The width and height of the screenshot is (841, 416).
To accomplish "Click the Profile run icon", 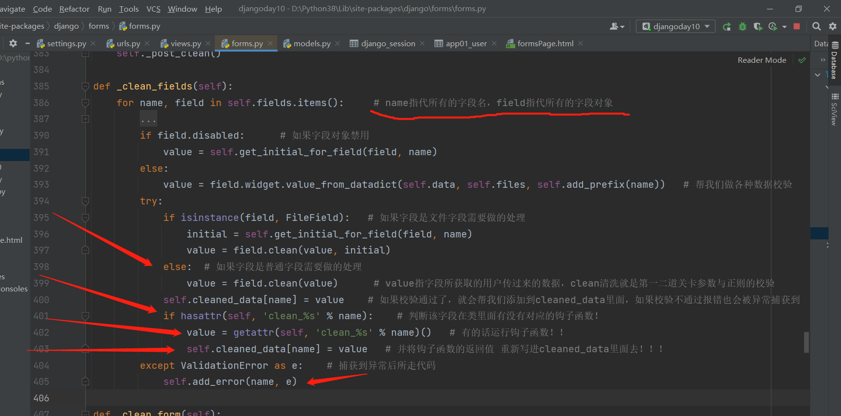I will [x=773, y=26].
